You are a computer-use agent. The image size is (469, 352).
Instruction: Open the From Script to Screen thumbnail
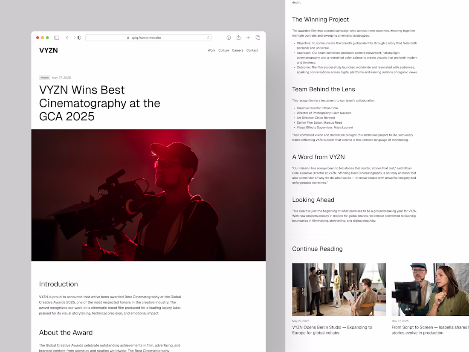click(430, 289)
